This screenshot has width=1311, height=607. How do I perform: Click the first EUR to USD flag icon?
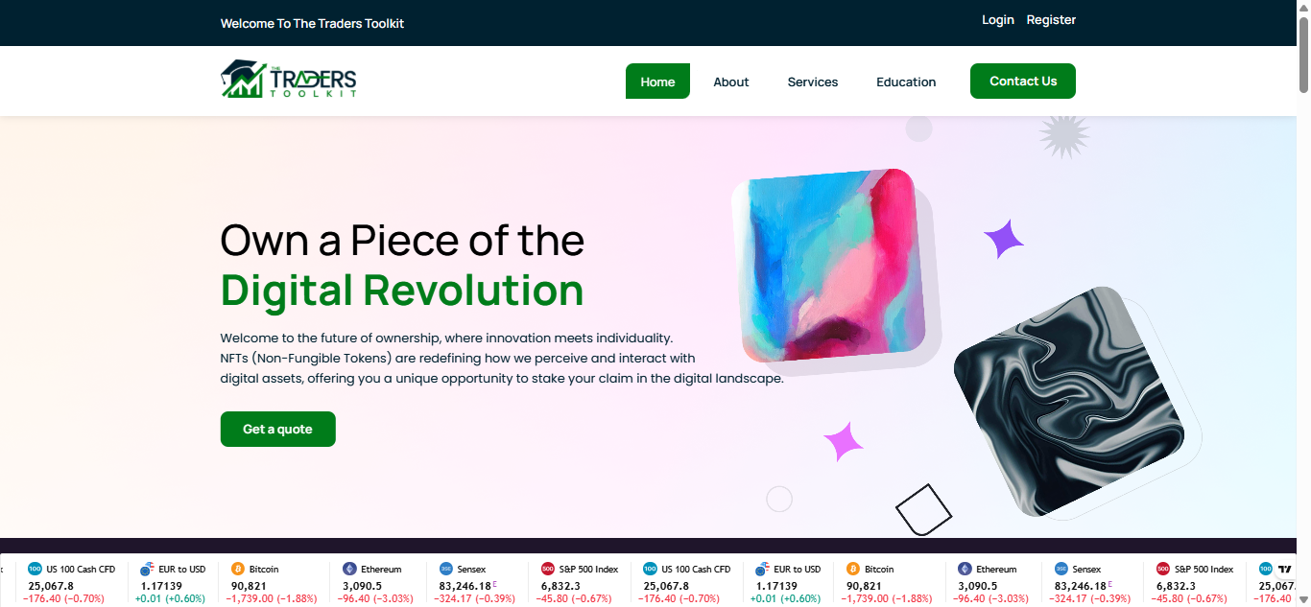point(147,569)
